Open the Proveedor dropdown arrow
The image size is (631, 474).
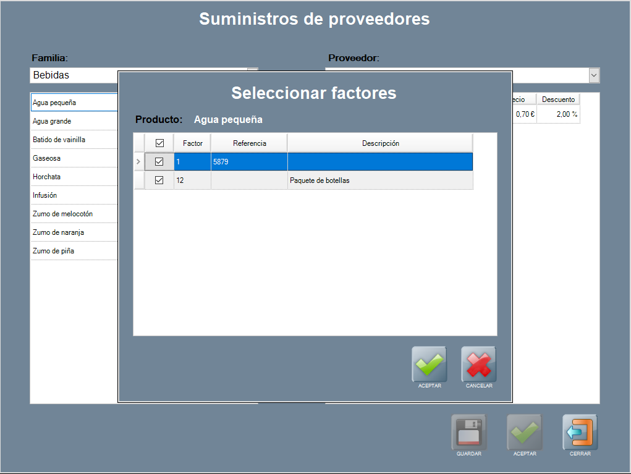click(x=594, y=75)
